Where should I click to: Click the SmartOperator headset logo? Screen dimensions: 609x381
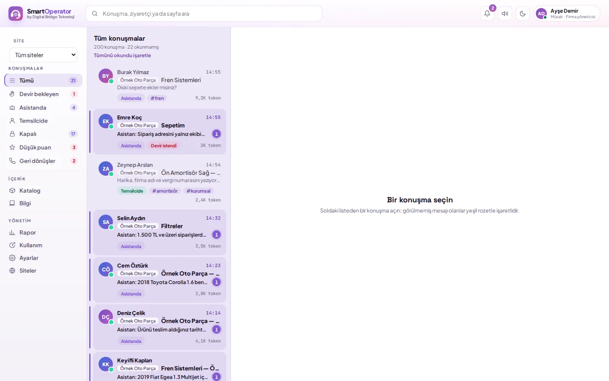(x=16, y=14)
